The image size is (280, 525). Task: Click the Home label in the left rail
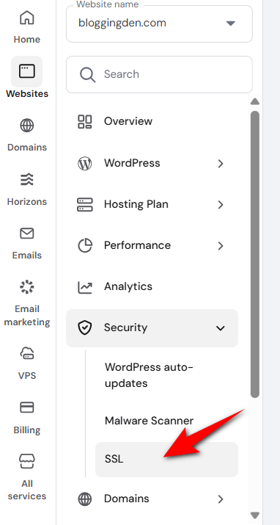click(x=26, y=39)
